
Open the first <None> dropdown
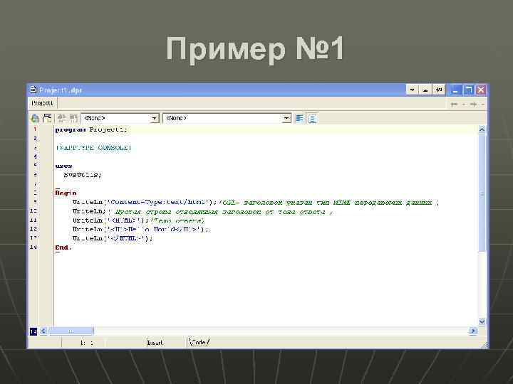154,118
